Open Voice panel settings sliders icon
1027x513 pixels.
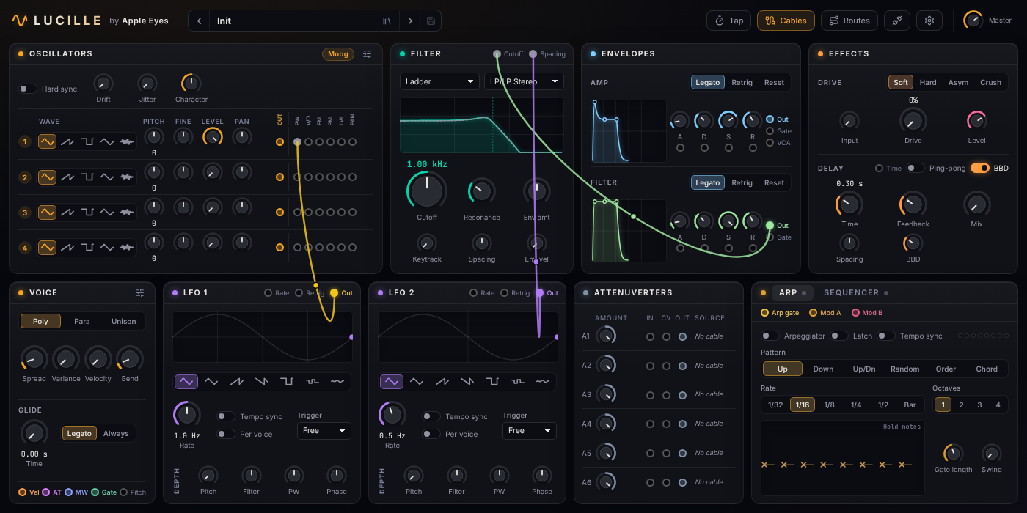click(140, 292)
